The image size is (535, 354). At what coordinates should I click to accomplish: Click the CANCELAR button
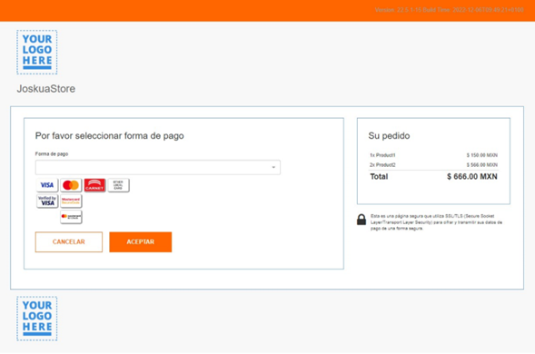click(69, 241)
